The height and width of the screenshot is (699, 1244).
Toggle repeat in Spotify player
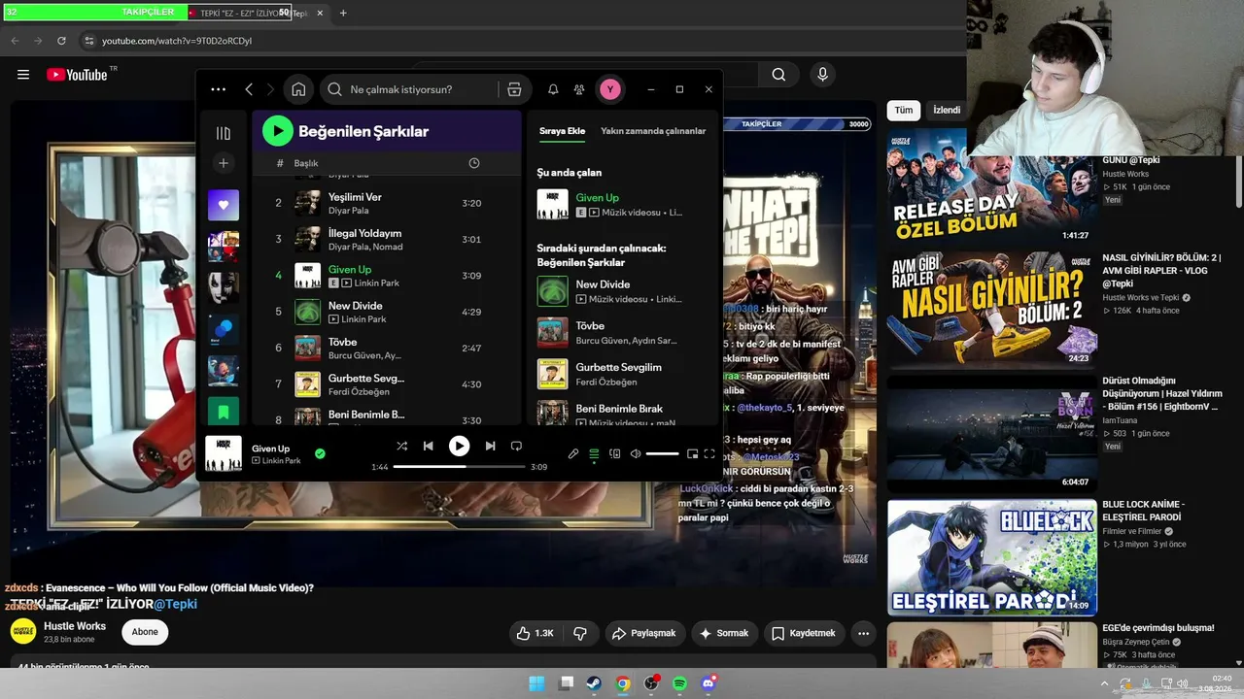click(x=516, y=446)
